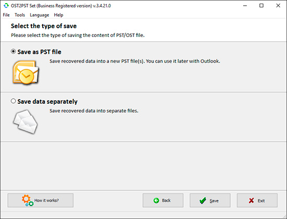
Task: Click the red X Exit icon
Action: click(252, 201)
